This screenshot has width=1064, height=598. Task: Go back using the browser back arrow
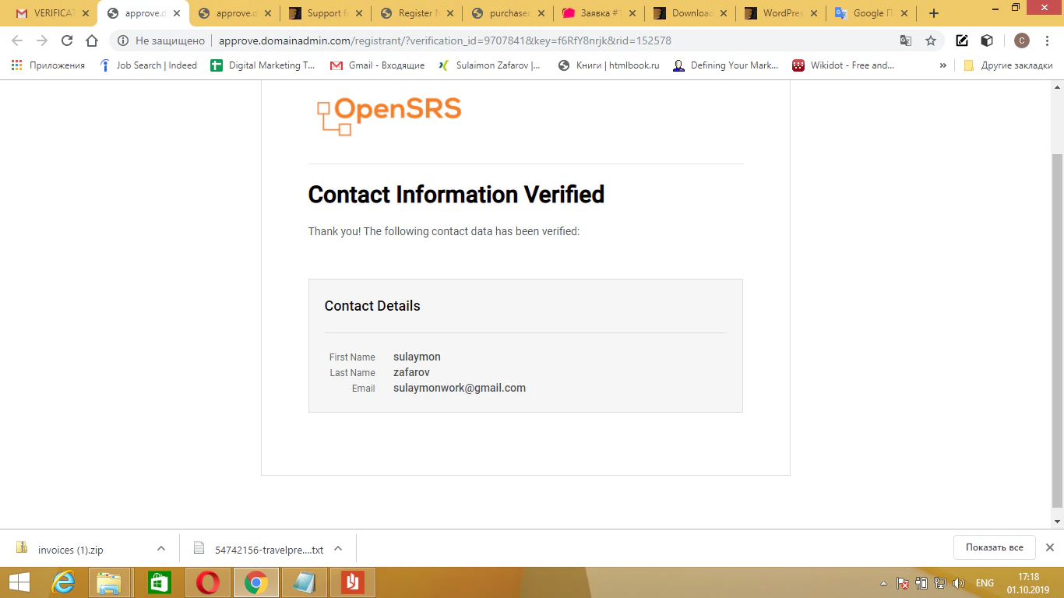(x=17, y=40)
